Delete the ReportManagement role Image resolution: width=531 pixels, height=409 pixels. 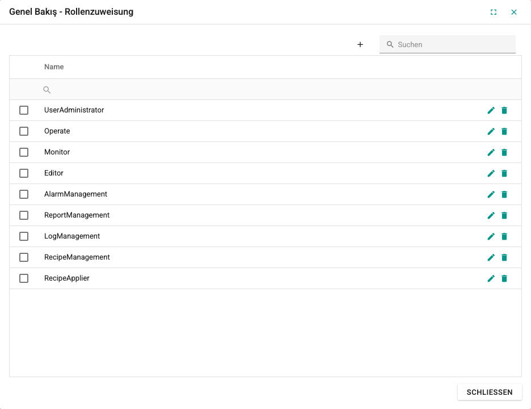504,215
